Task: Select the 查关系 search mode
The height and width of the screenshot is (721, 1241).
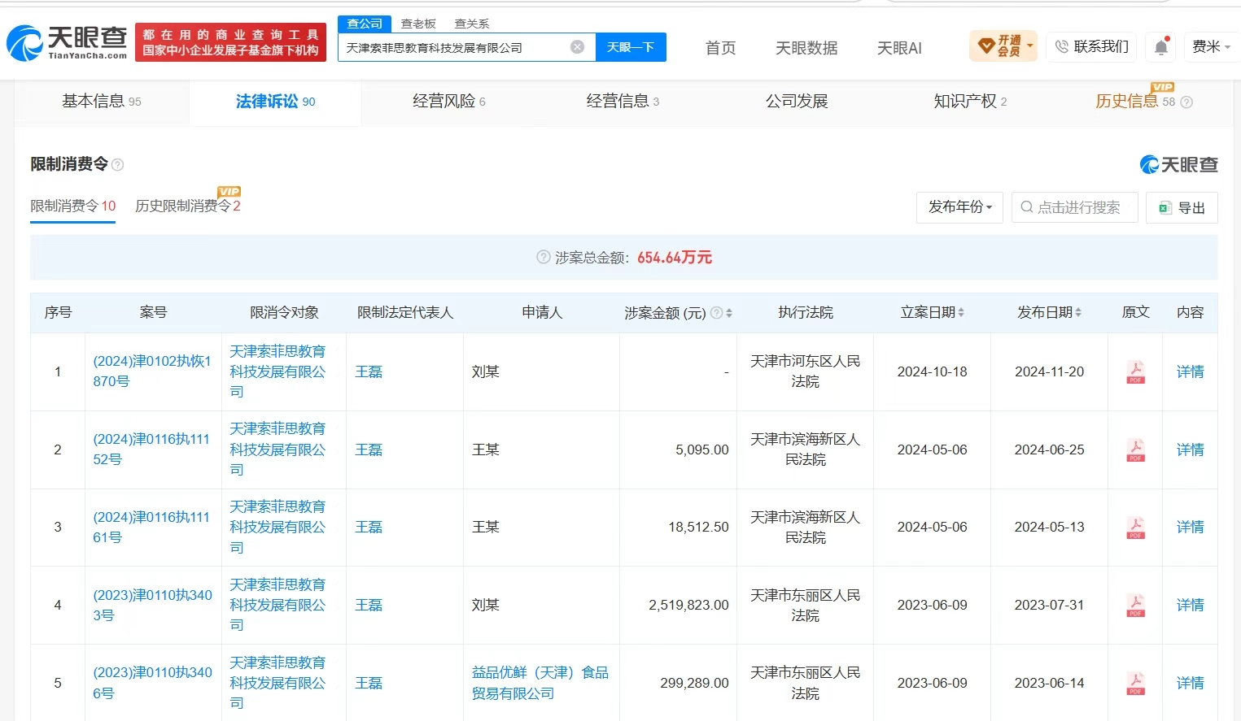Action: tap(472, 24)
